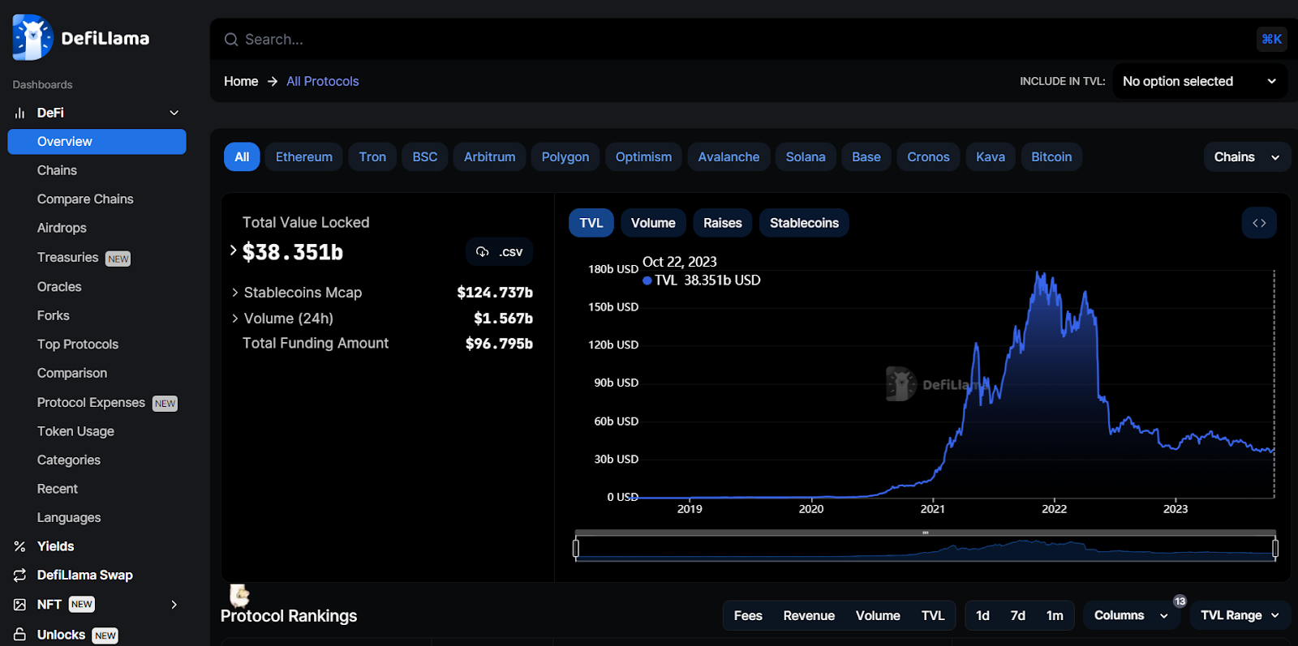Click the Unlocks padlock icon

click(19, 635)
